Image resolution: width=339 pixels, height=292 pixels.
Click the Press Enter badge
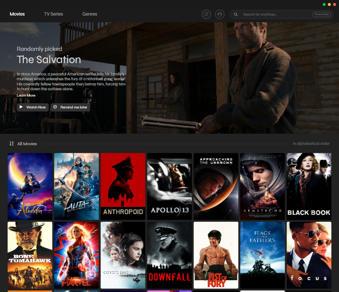322,14
